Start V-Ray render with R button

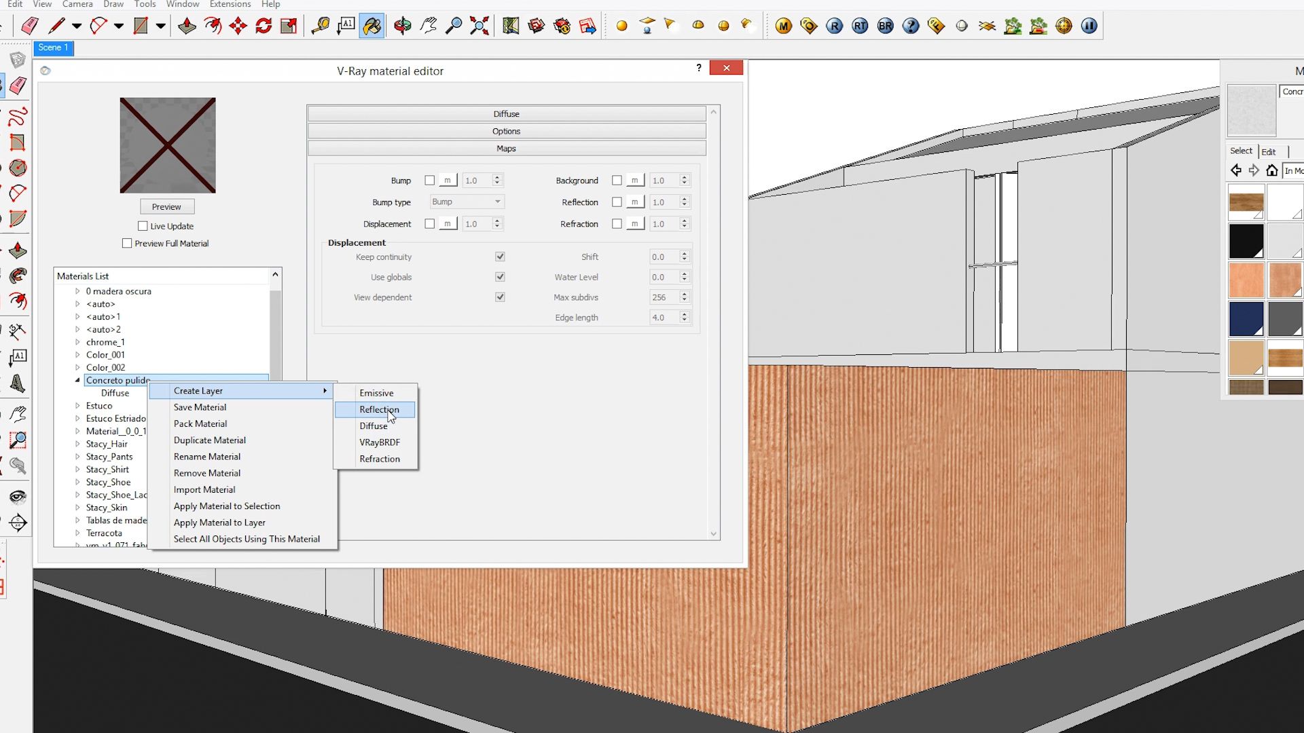click(835, 26)
